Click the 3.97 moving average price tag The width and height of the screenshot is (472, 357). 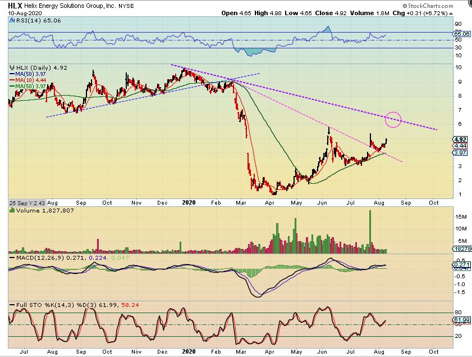(460, 152)
